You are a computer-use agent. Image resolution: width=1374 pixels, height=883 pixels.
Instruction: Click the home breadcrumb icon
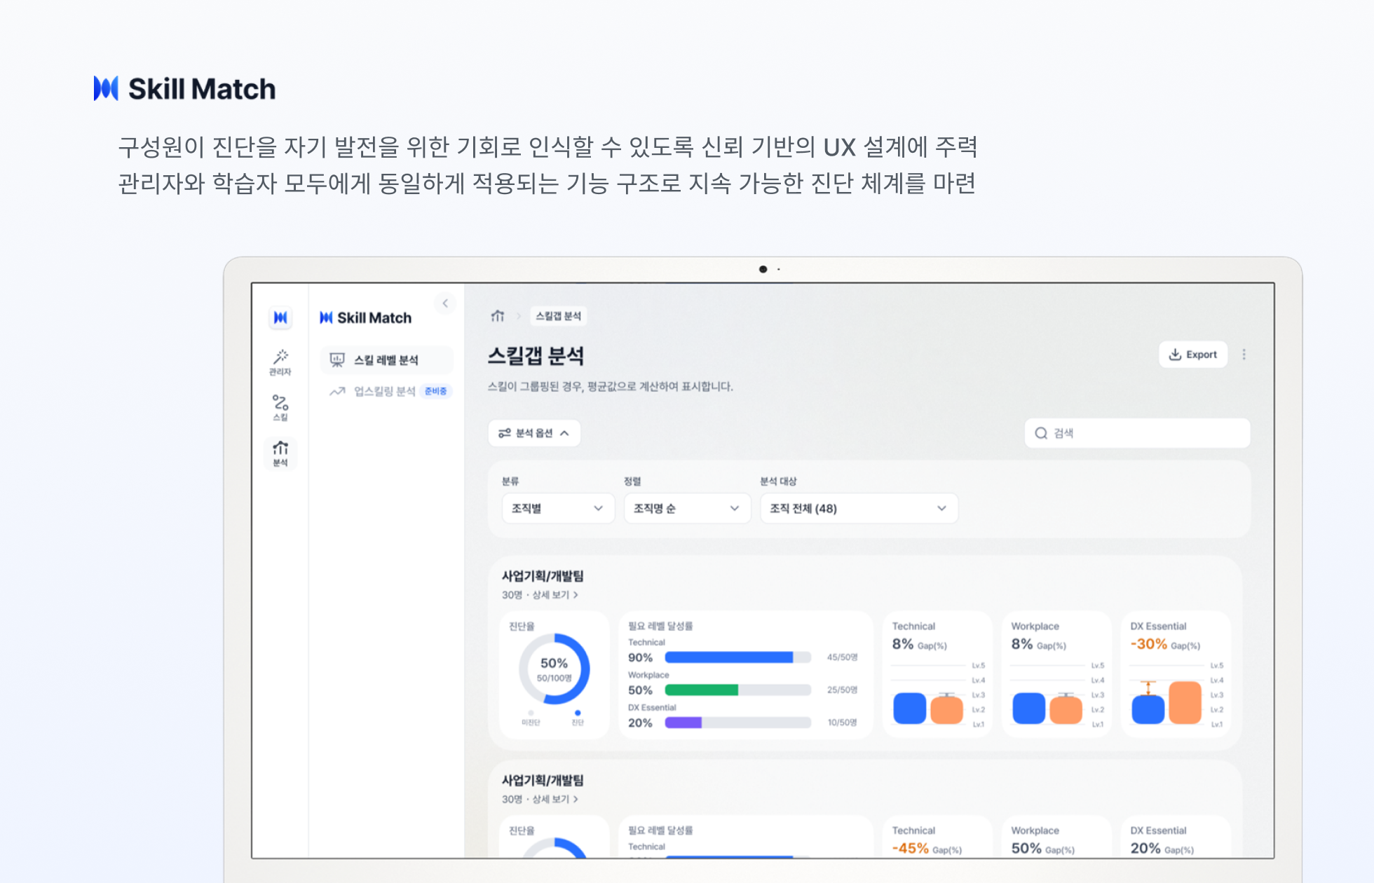tap(498, 316)
